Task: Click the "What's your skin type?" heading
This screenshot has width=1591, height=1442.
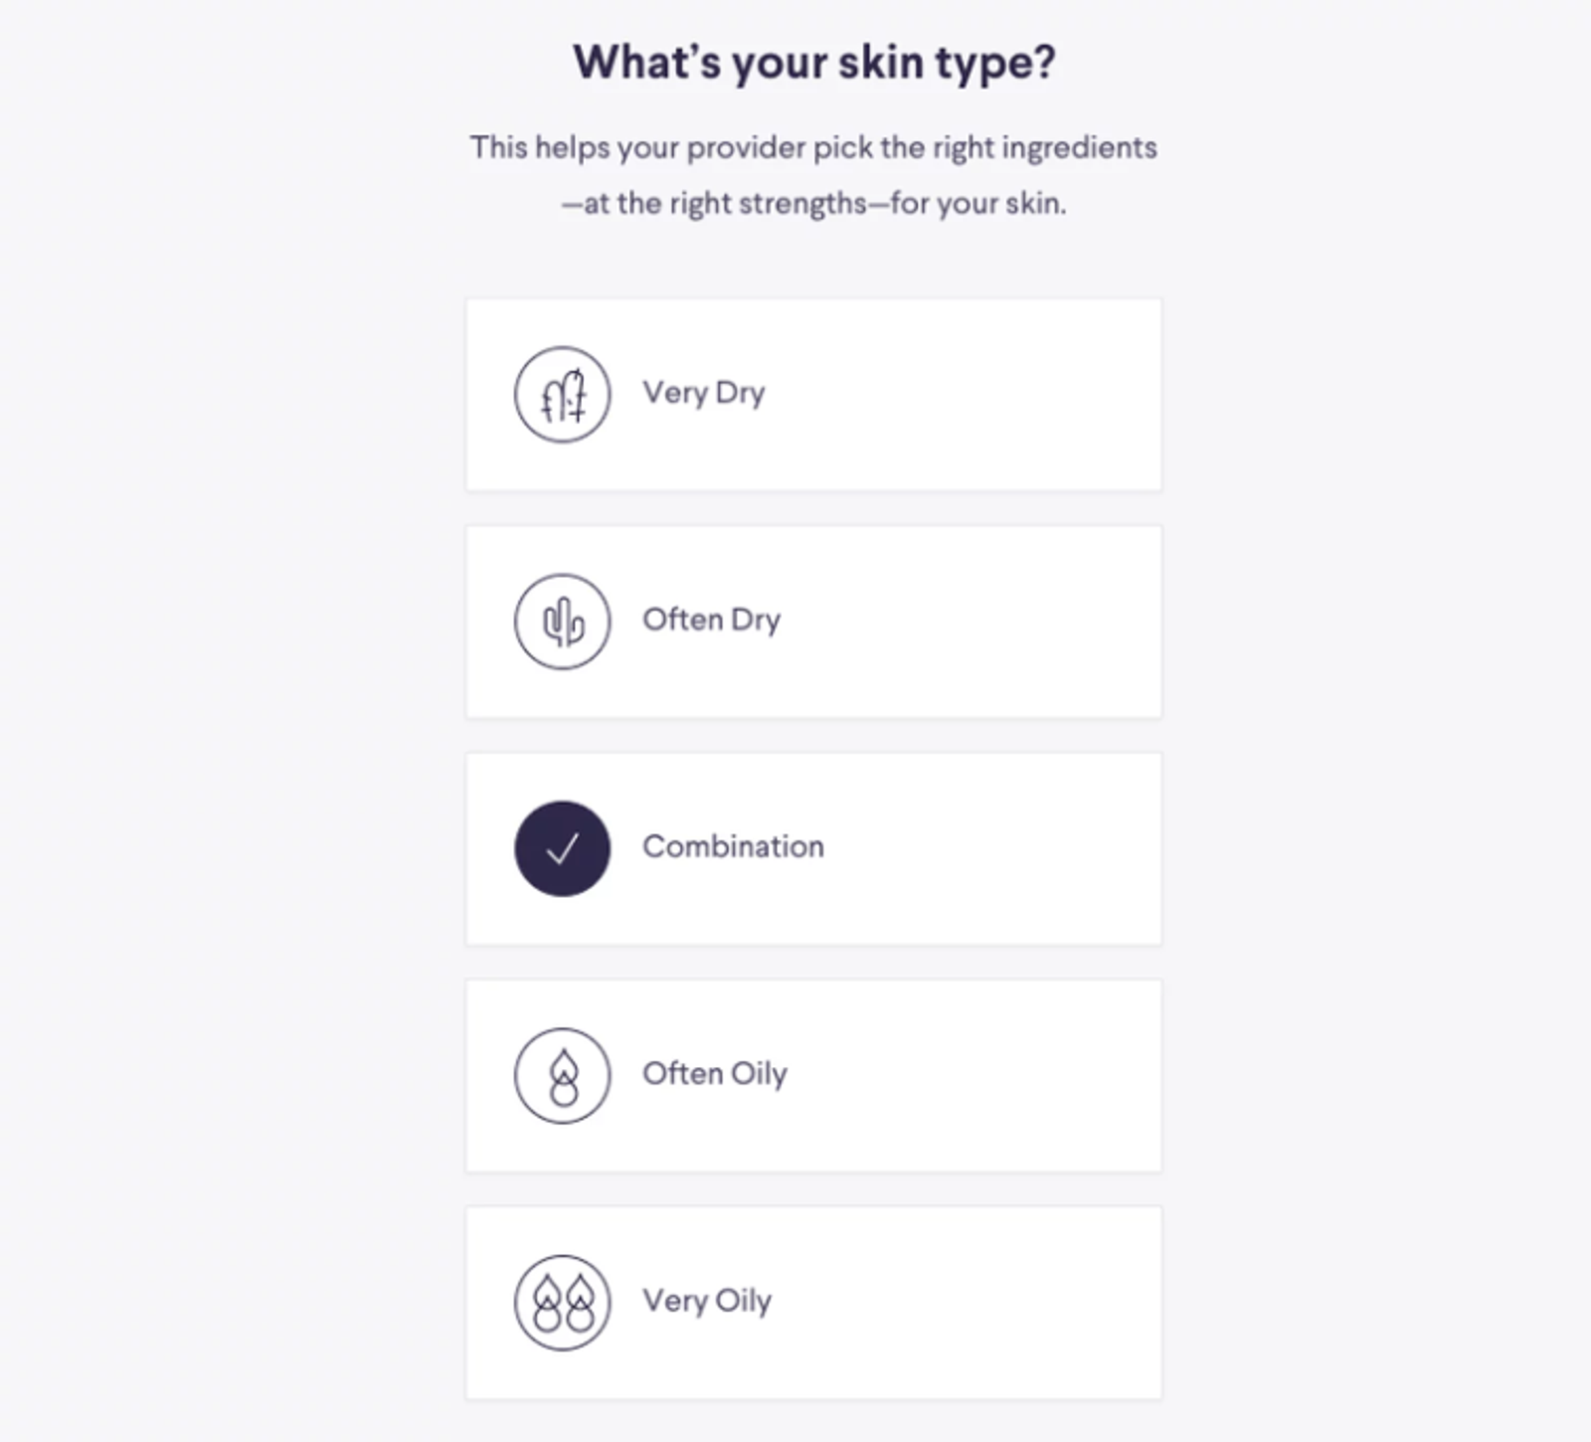Action: 813,63
